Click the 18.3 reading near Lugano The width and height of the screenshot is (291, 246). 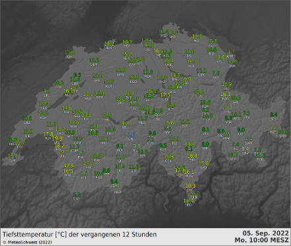[190, 186]
